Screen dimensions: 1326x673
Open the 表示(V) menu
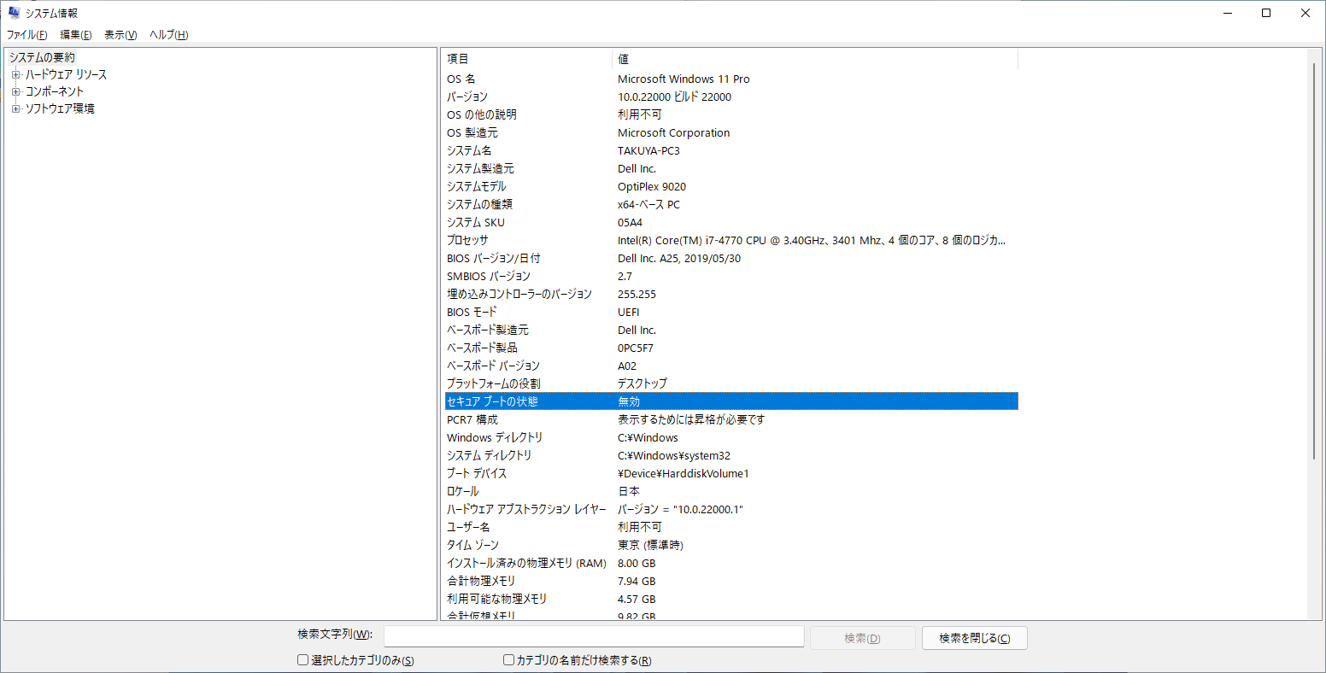coord(120,35)
